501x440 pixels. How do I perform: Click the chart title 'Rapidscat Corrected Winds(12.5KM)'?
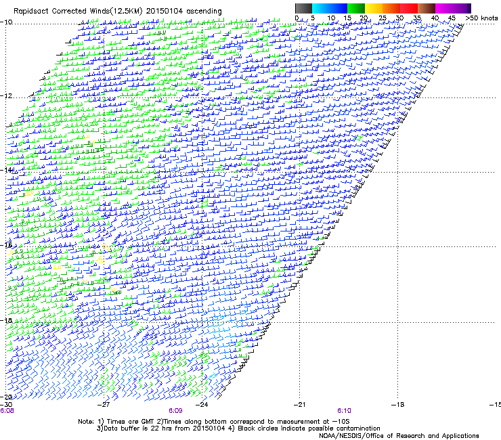[78, 12]
